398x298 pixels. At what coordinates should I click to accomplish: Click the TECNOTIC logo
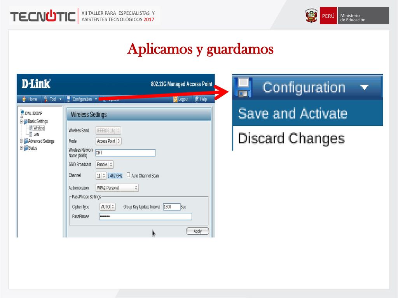tap(43, 16)
